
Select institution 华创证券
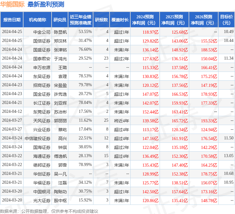point(42,174)
